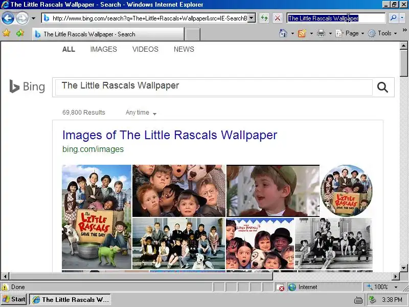Open the black-and-white porch photo thumbnail
Screen dimensions: 409x307
[334, 244]
